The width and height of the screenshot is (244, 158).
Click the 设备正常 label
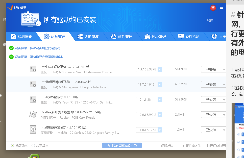point(21,57)
